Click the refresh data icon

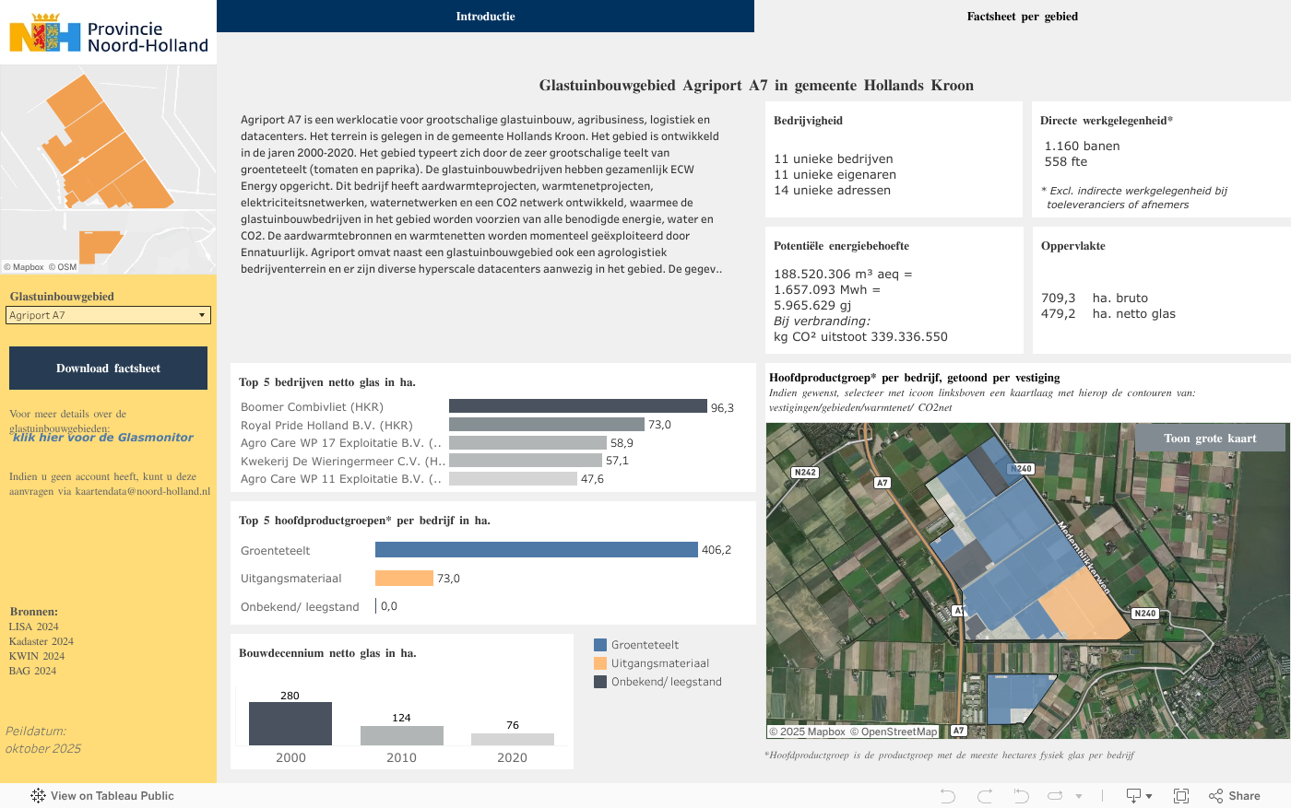[1055, 796]
